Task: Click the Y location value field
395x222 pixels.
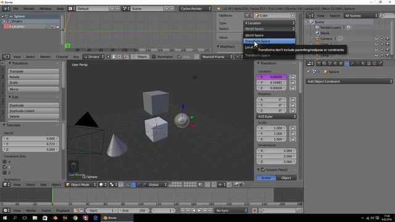Action: click(x=272, y=82)
